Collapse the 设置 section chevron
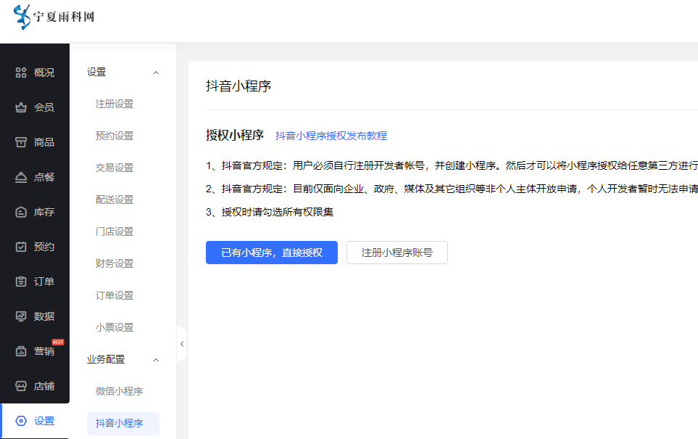 pos(156,73)
